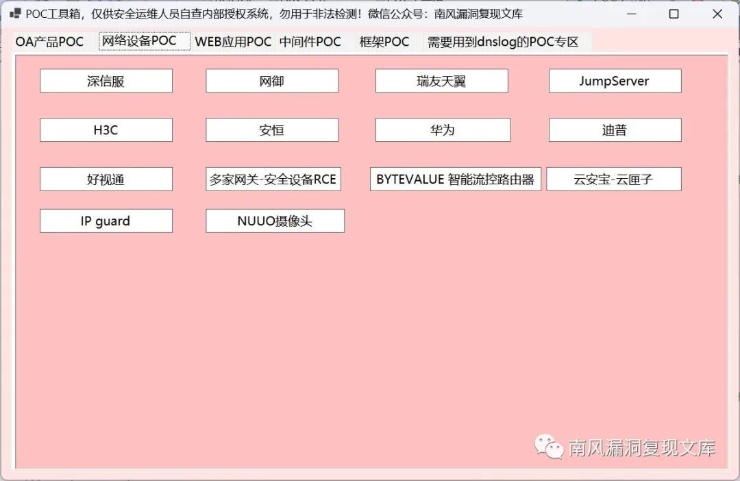Open the 好视通 button
This screenshot has height=481, width=740.
click(106, 179)
